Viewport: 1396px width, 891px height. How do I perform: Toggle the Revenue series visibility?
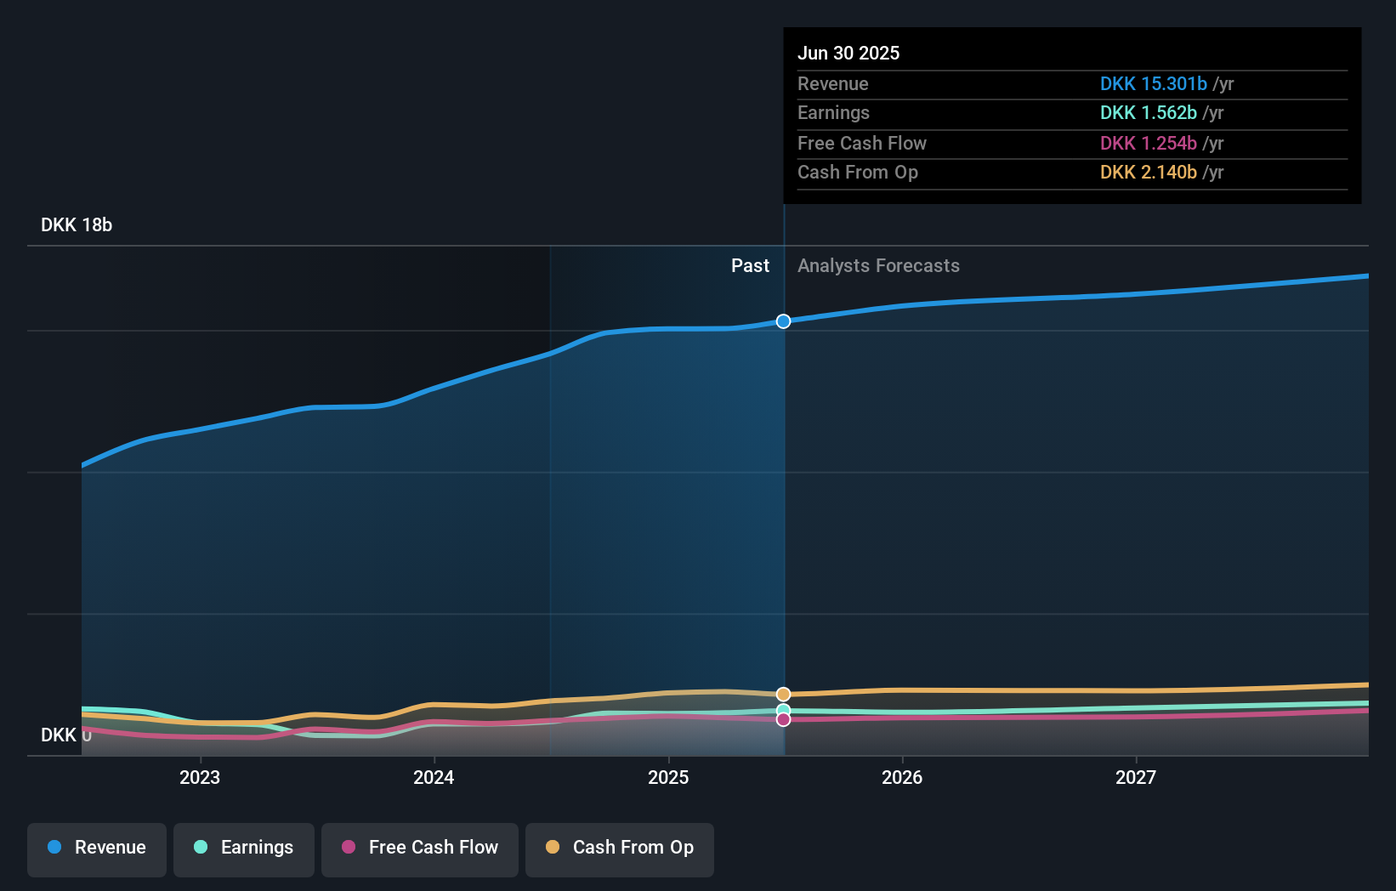point(96,847)
